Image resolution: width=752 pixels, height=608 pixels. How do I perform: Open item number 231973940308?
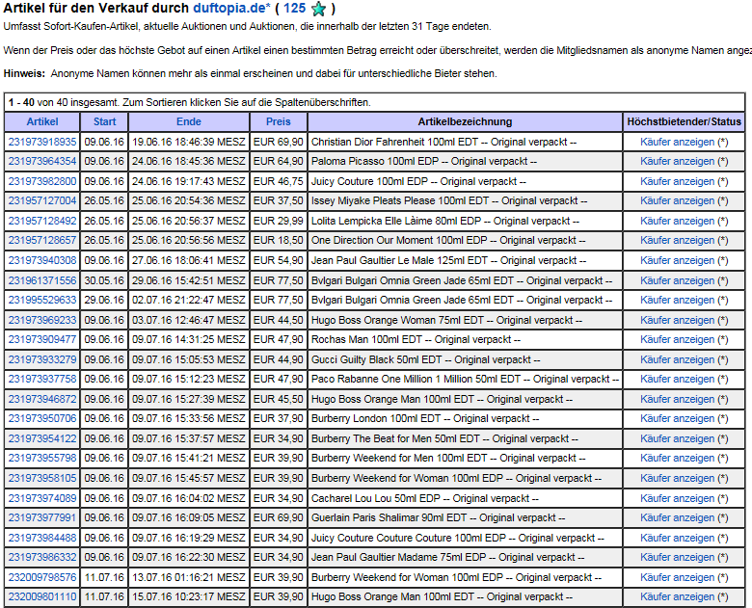42,260
